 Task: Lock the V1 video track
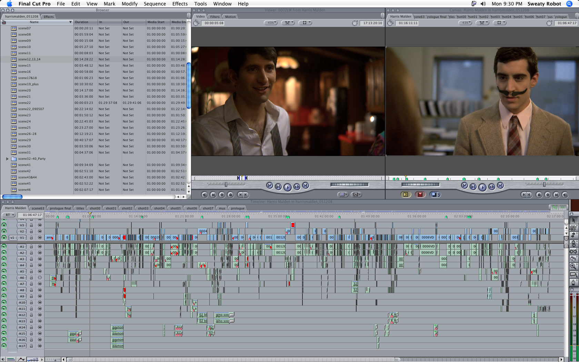(x=31, y=238)
